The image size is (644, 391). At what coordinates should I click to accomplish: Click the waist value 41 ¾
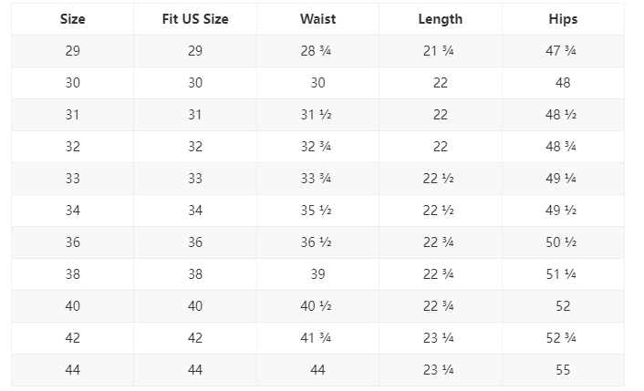tap(317, 338)
